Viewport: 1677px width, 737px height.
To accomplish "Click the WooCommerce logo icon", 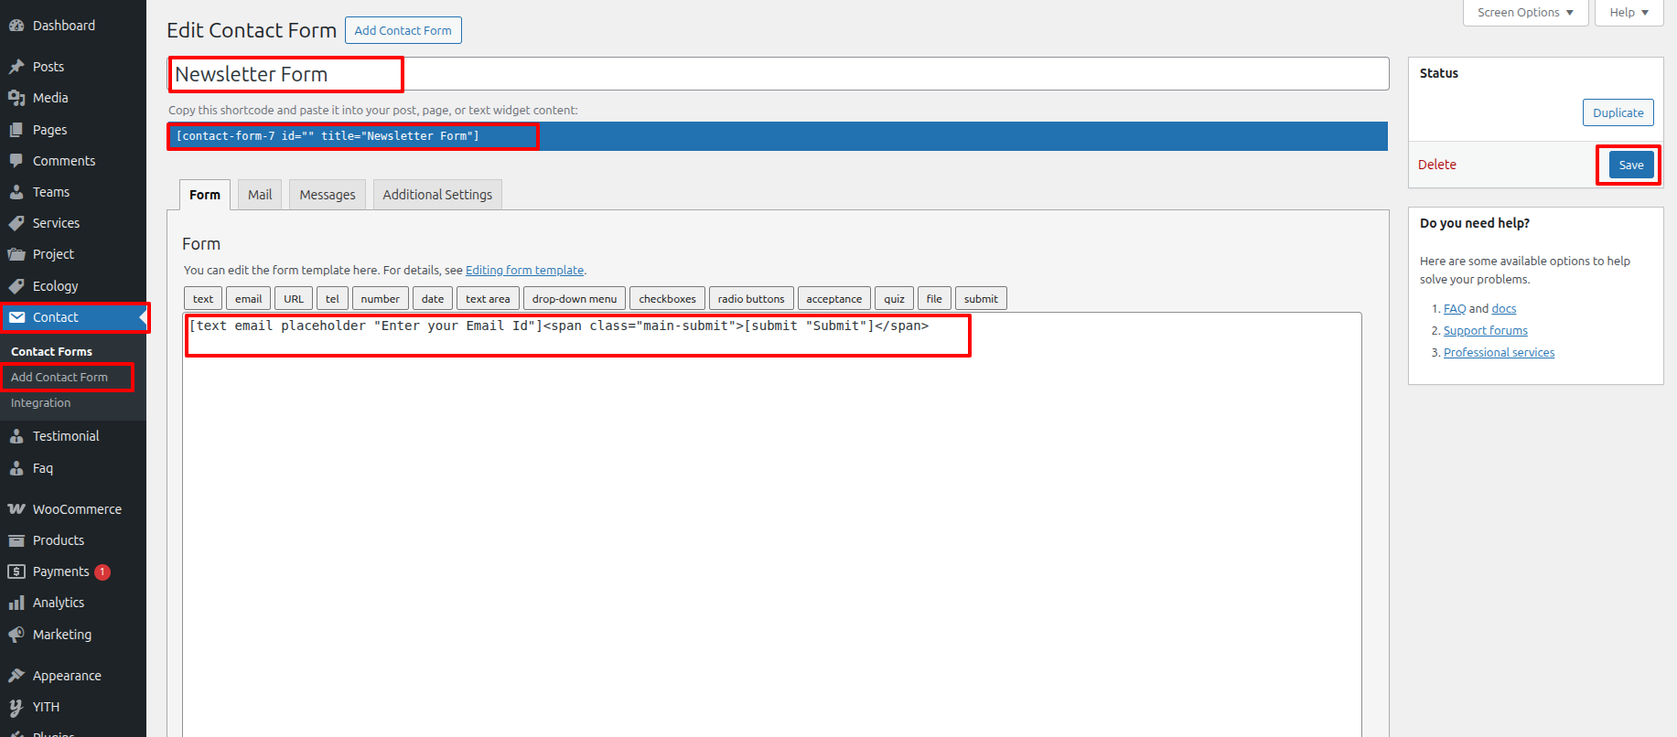I will [16, 509].
